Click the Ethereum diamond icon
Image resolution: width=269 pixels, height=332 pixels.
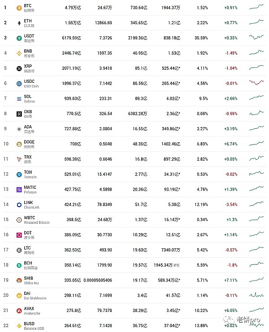pos(19,23)
